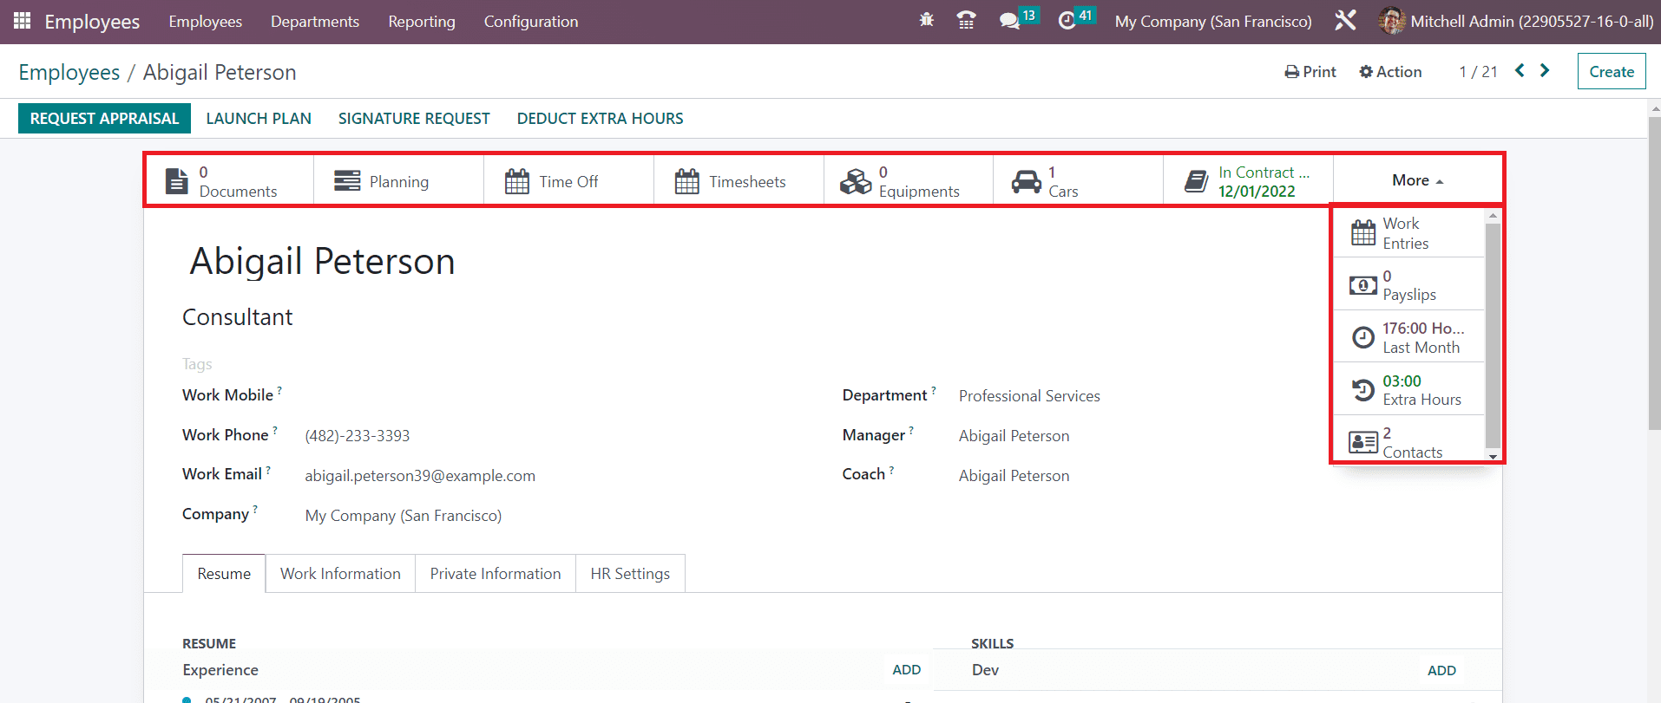This screenshot has width=1661, height=703.
Task: Click the Create button
Action: [x=1611, y=72]
